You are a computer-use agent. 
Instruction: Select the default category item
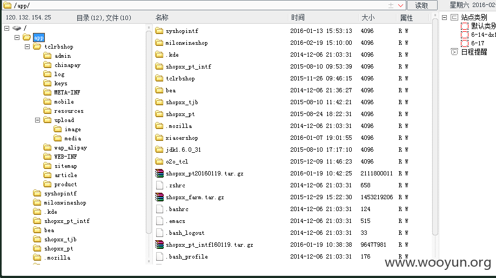pos(483,26)
